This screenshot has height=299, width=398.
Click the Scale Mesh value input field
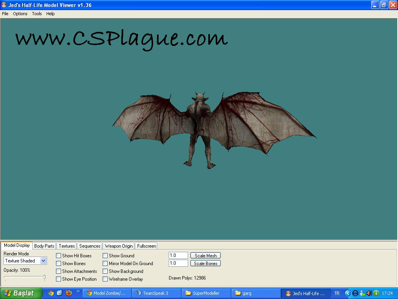178,255
